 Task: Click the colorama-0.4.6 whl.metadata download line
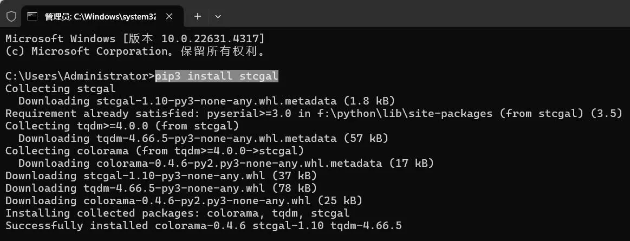point(226,163)
